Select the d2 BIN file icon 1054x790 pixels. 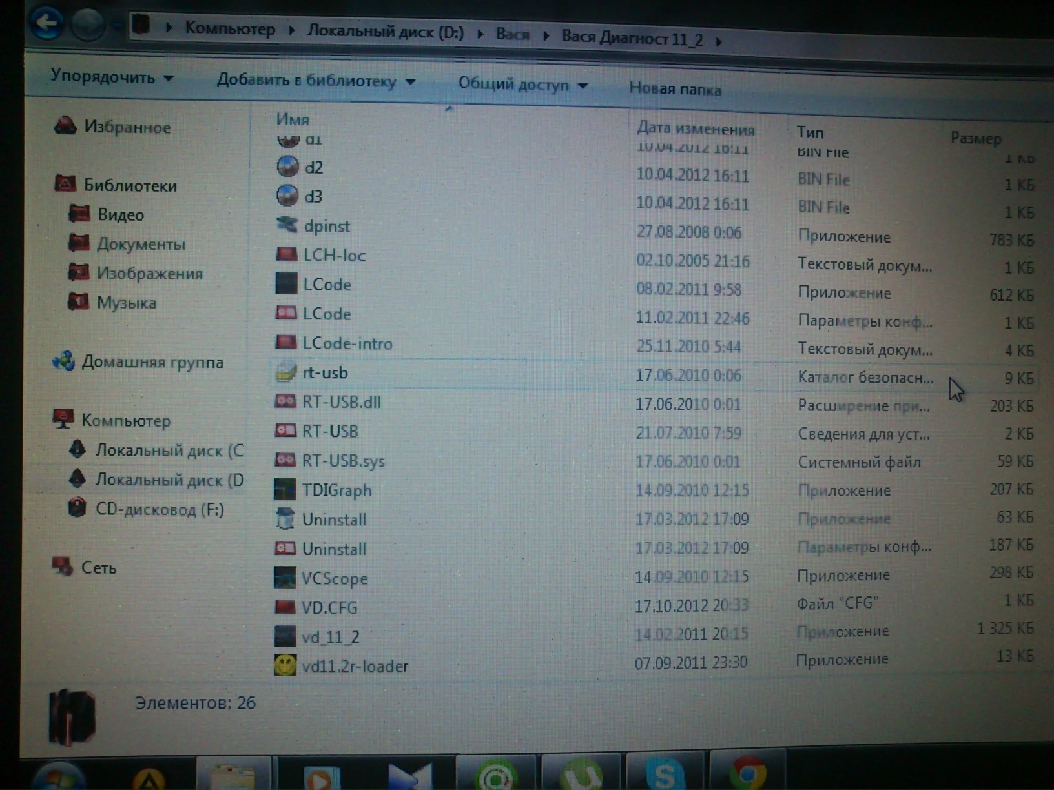tap(287, 167)
